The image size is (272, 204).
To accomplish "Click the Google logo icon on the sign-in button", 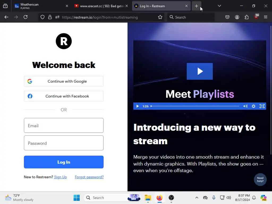I will click(30, 81).
